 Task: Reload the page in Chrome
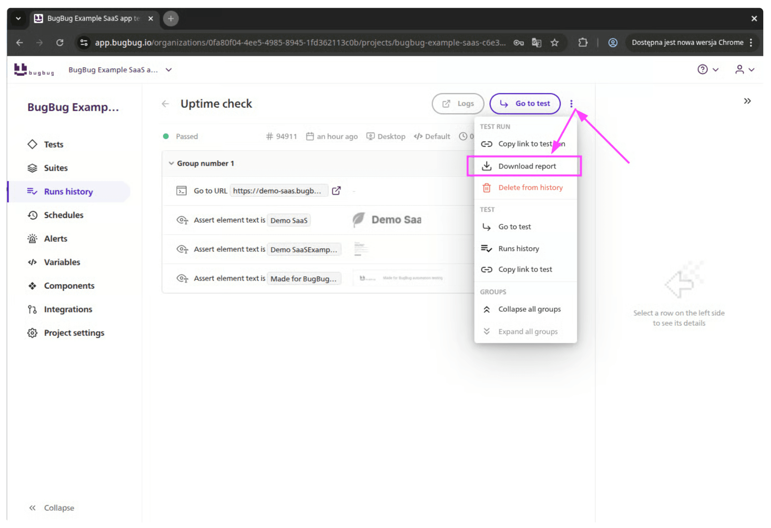click(x=60, y=43)
